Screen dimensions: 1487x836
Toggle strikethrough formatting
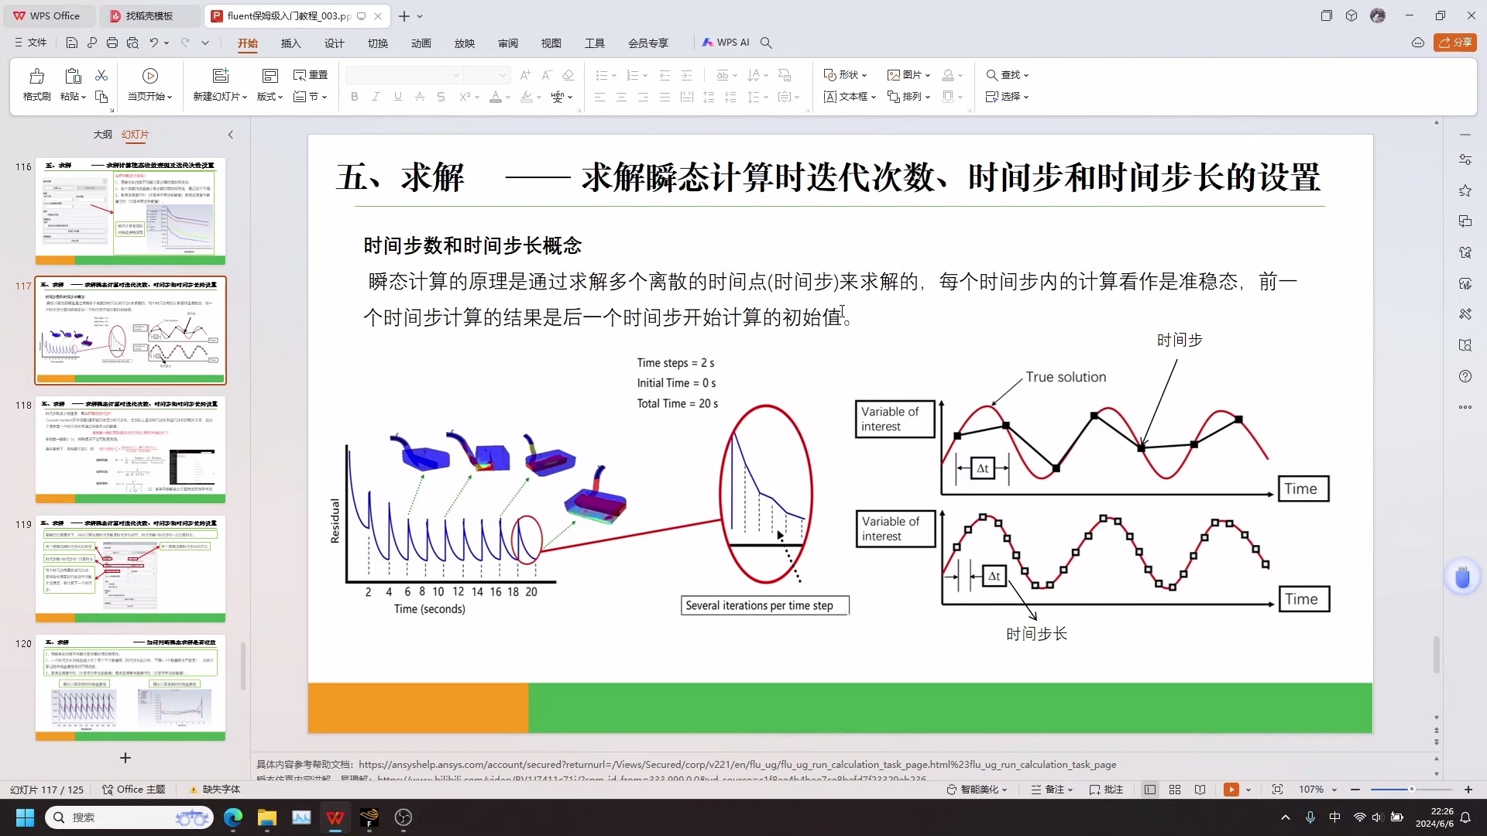[441, 97]
